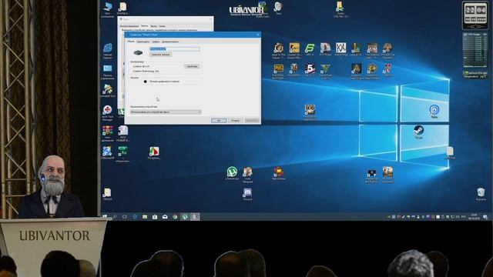Image resolution: width=493 pixels, height=277 pixels.
Task: Select the World of Tanks shortcut
Action: pos(294,70)
